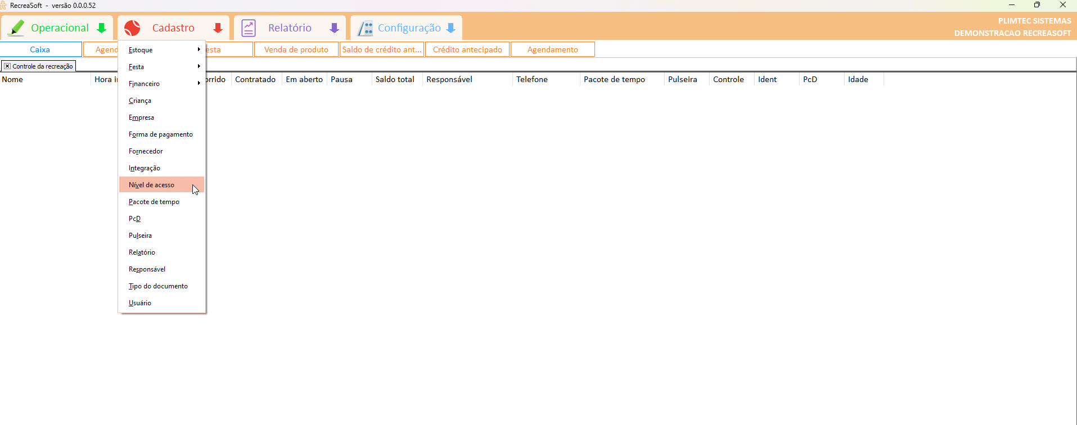This screenshot has width=1077, height=425.
Task: Click the Pulseira column header
Action: tap(687, 79)
